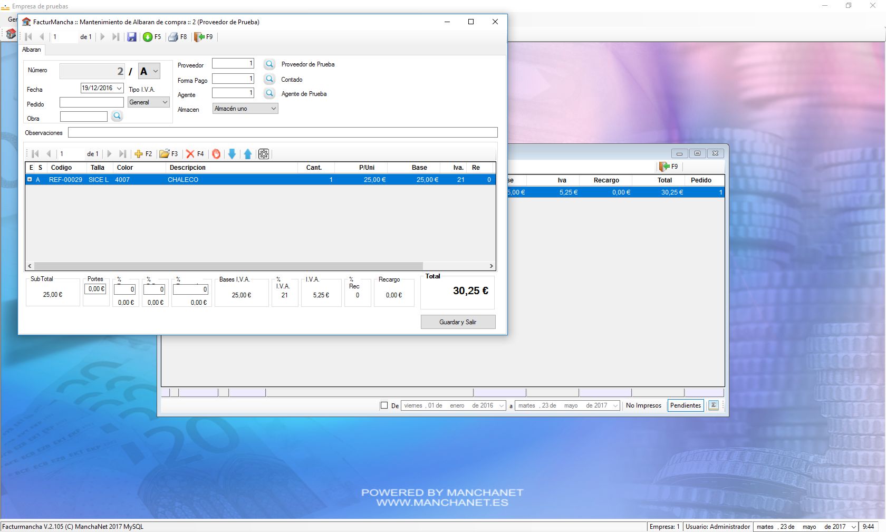This screenshot has height=532, width=886.
Task: Open the Almacén uno dropdown
Action: (x=245, y=109)
